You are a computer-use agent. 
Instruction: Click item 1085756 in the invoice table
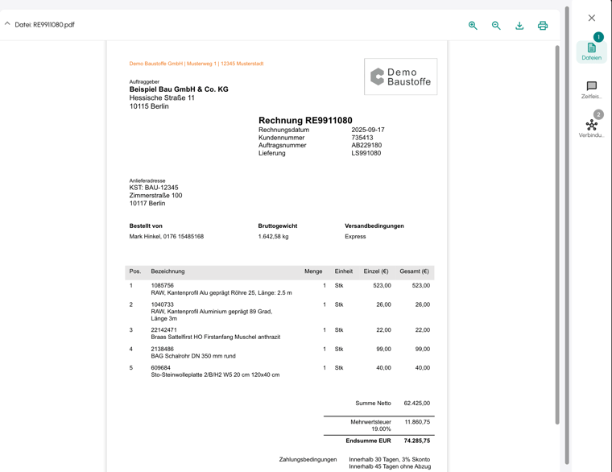163,285
